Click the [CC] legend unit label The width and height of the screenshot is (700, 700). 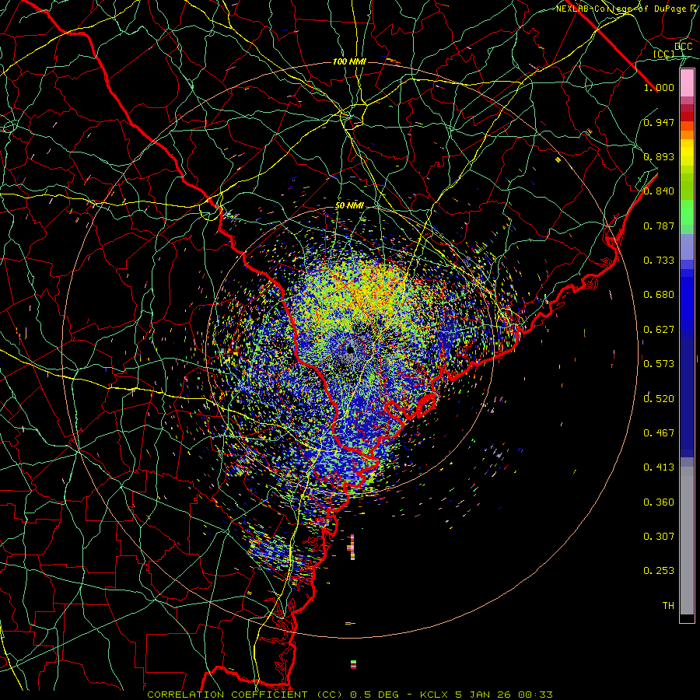664,54
